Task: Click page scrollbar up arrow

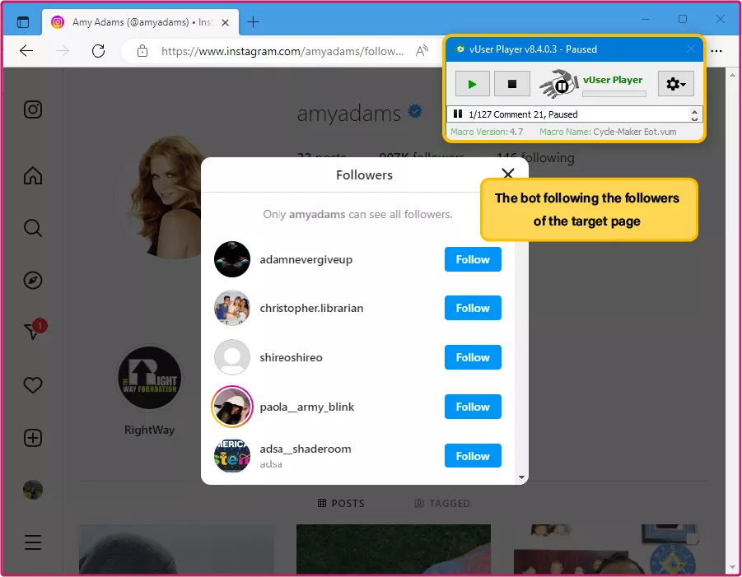Action: click(733, 75)
